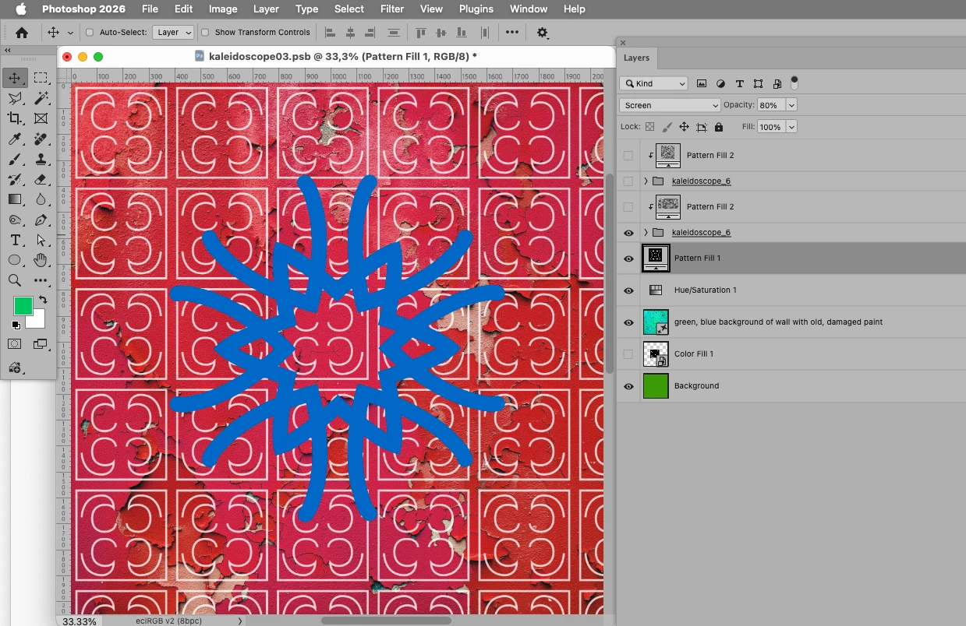Open the Move tool preset picker arrow
This screenshot has width=966, height=626.
click(x=70, y=33)
